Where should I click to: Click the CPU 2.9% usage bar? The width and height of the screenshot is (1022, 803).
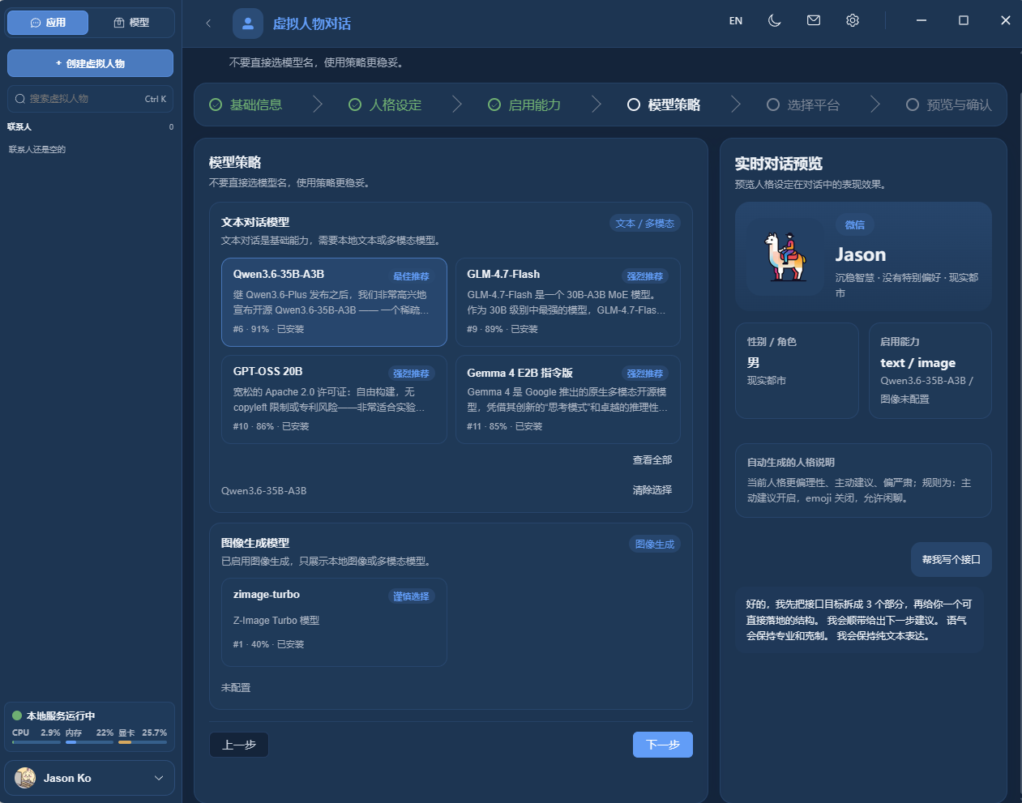point(36,741)
